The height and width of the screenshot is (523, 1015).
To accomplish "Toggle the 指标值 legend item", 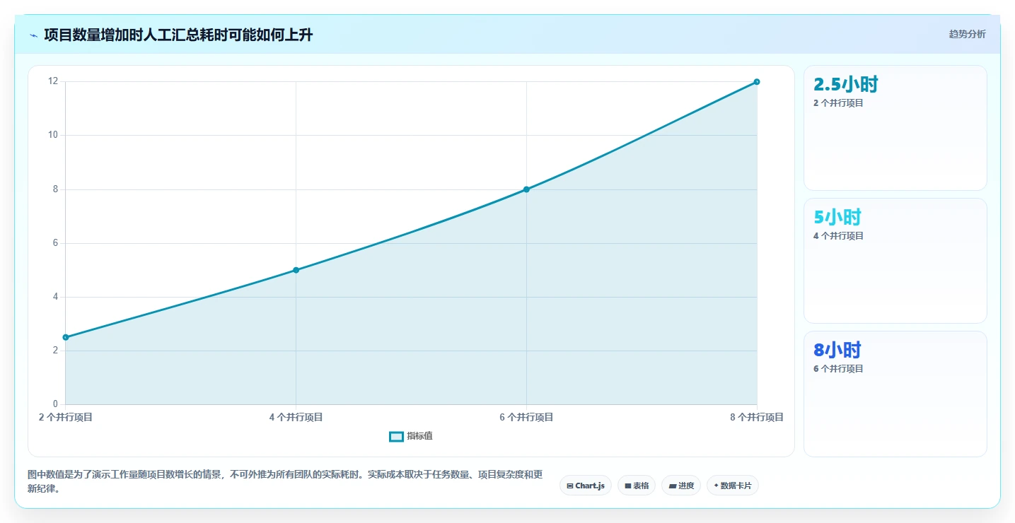I will (411, 436).
